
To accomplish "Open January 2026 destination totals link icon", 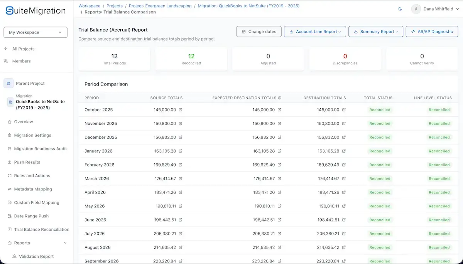I will 344,151.
